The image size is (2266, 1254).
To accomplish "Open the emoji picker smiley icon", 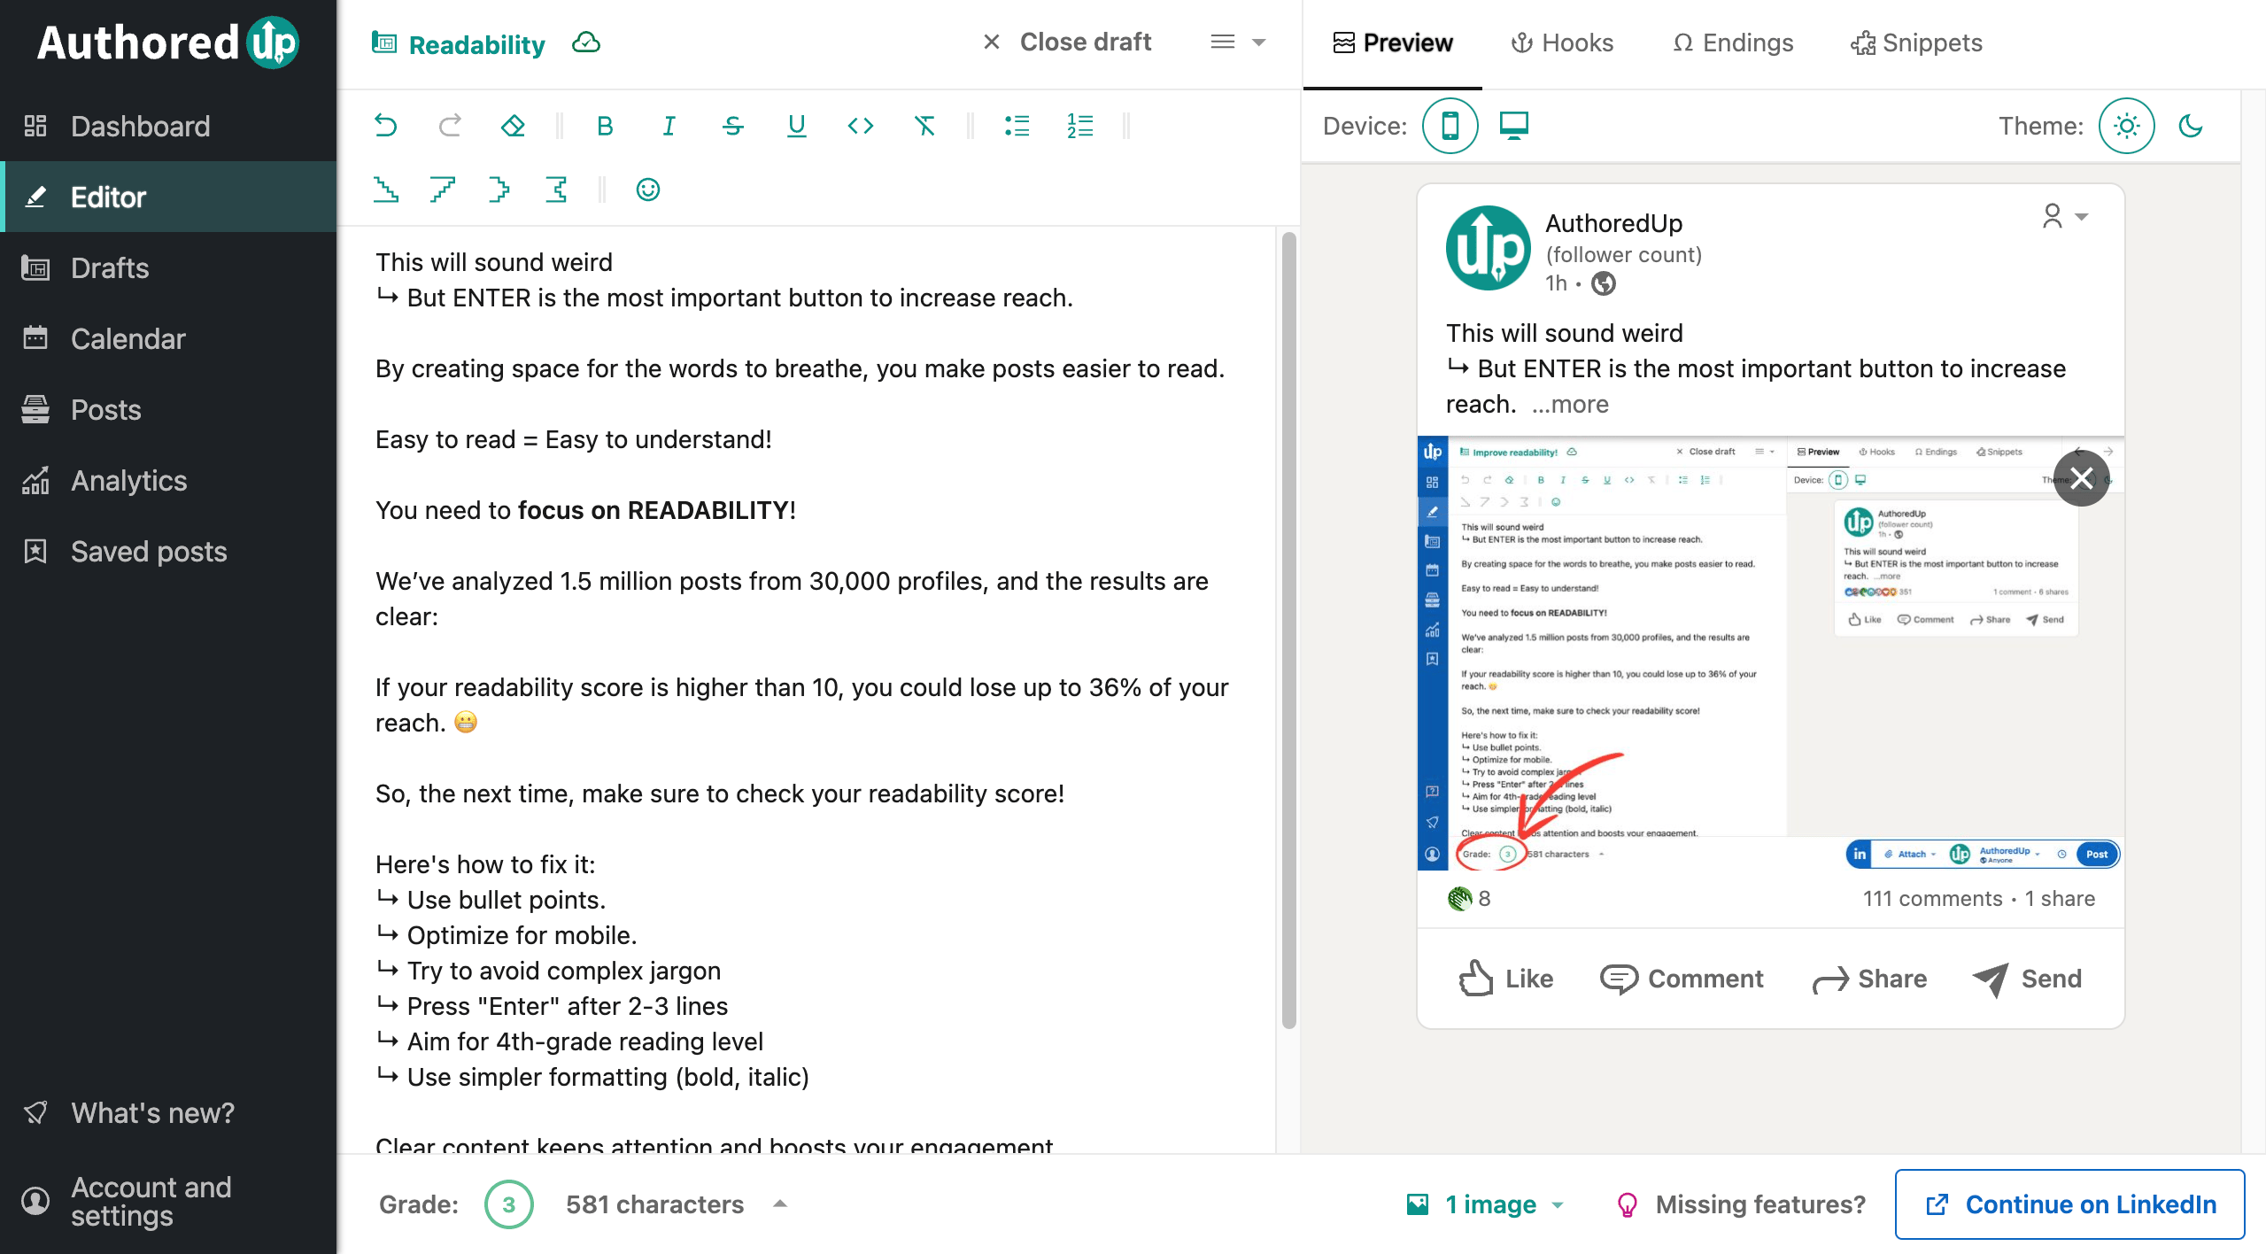I will pyautogui.click(x=648, y=190).
